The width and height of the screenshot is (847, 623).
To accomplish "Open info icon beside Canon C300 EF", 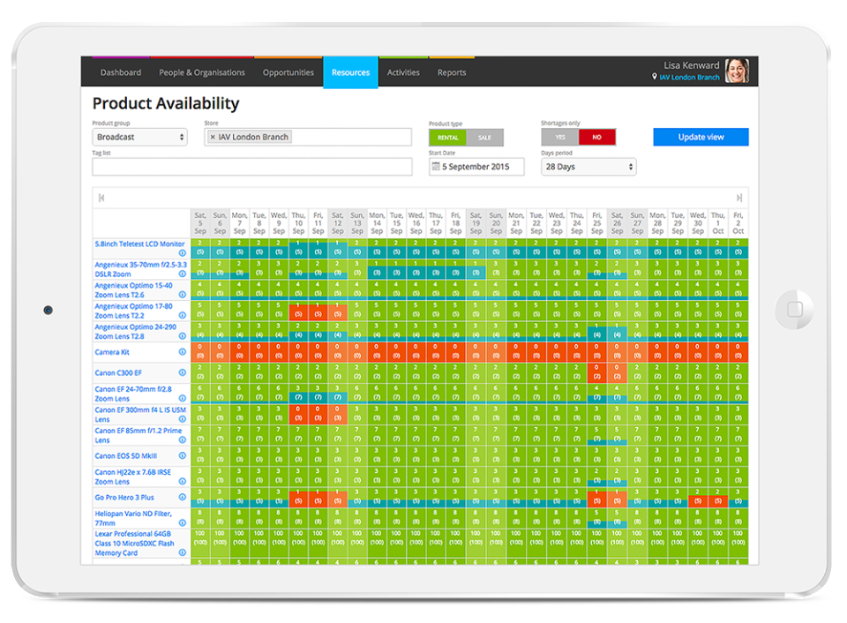I will point(183,372).
